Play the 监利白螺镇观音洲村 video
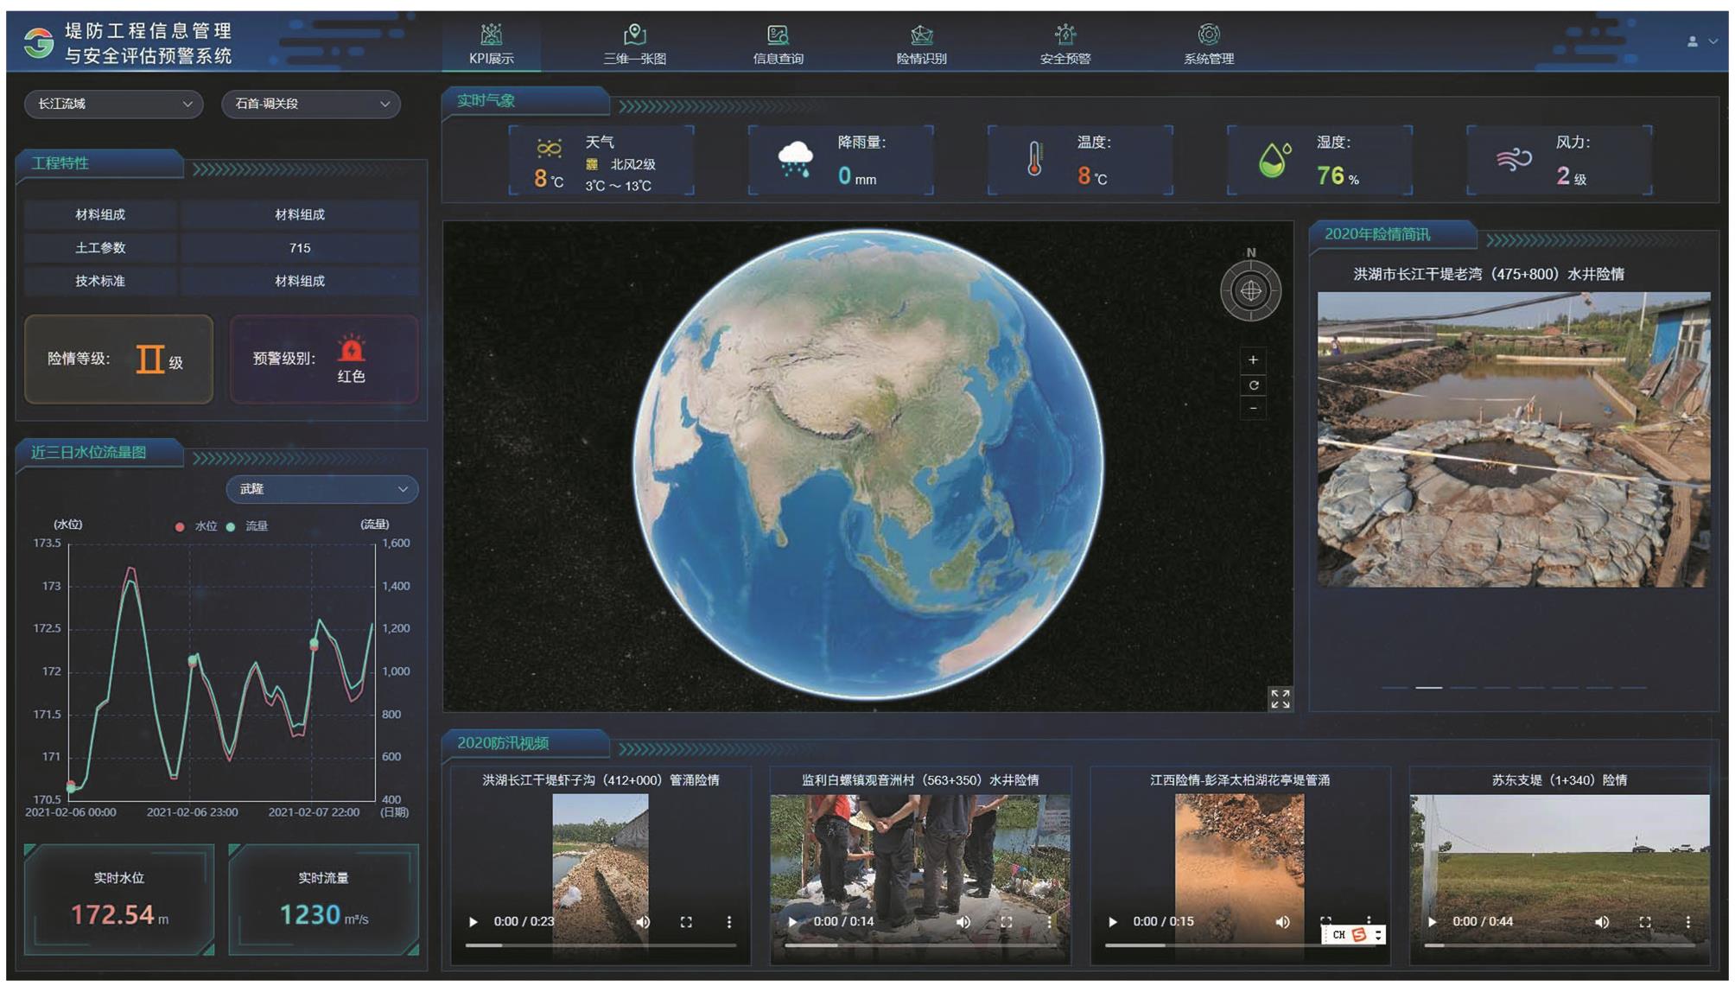This screenshot has width=1735, height=992. pyautogui.click(x=792, y=922)
